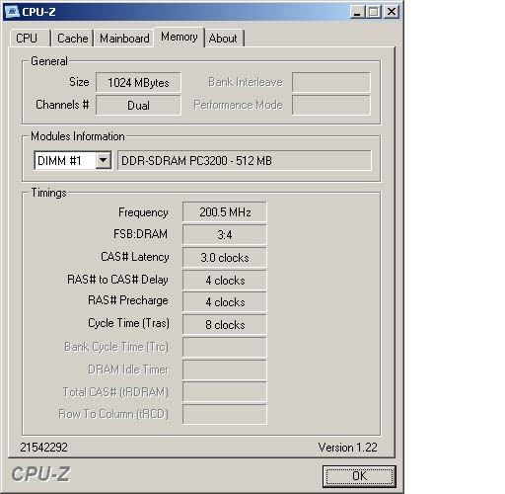Viewport: 505px width, 494px height.
Task: Open the Cache tab
Action: click(x=72, y=39)
